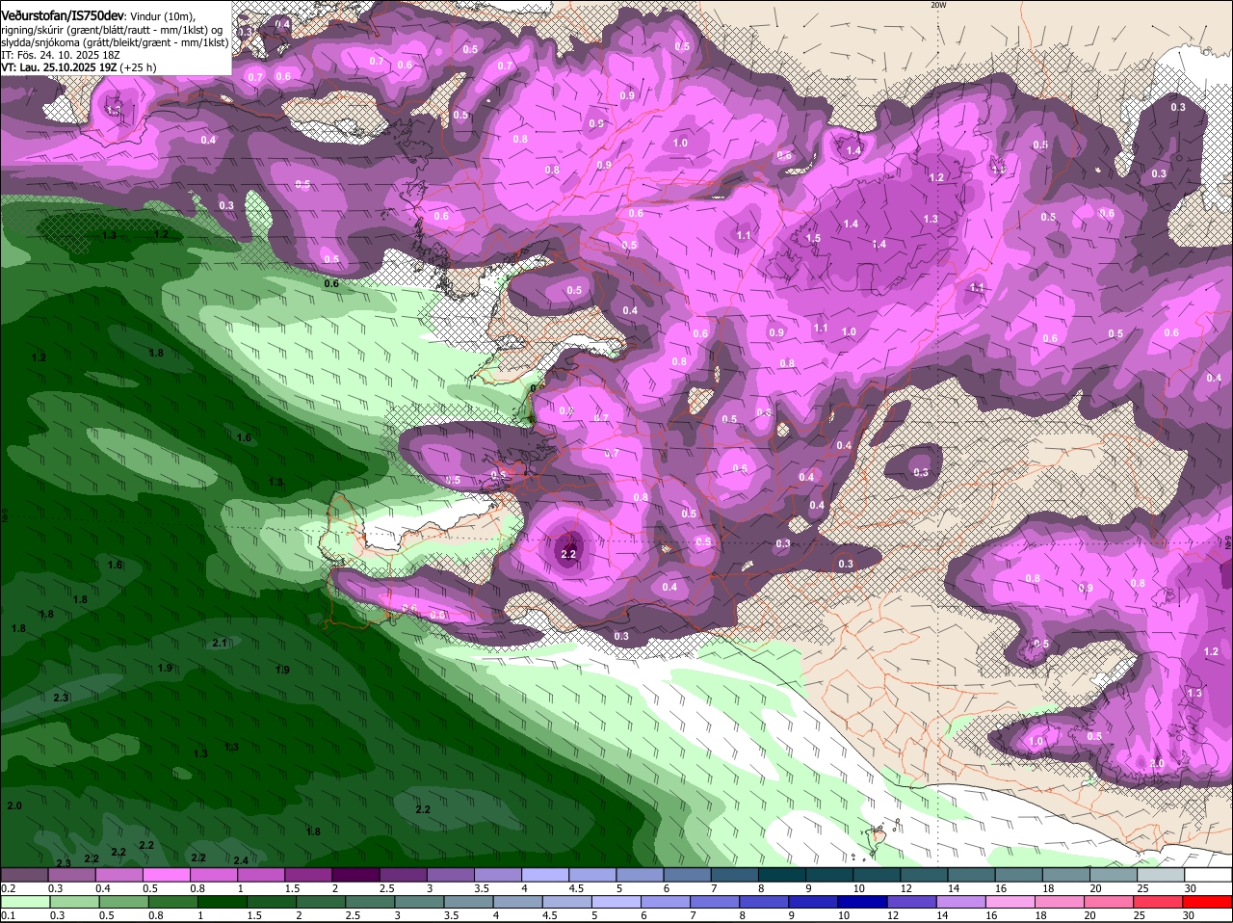Select rain legend swatch between 10 and 12
This screenshot has height=923, width=1233.
point(862,903)
